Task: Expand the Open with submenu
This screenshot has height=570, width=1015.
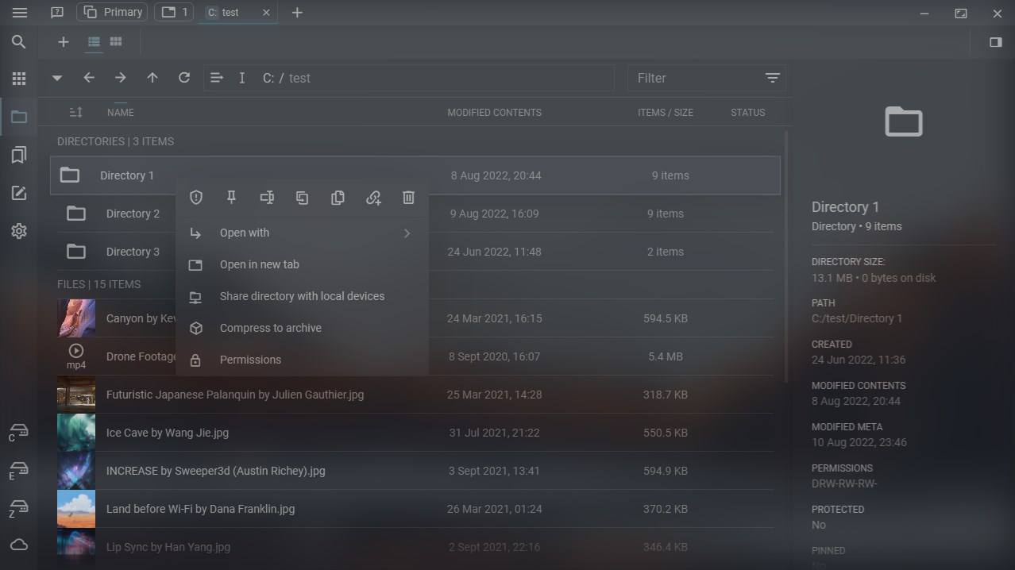Action: 302,233
